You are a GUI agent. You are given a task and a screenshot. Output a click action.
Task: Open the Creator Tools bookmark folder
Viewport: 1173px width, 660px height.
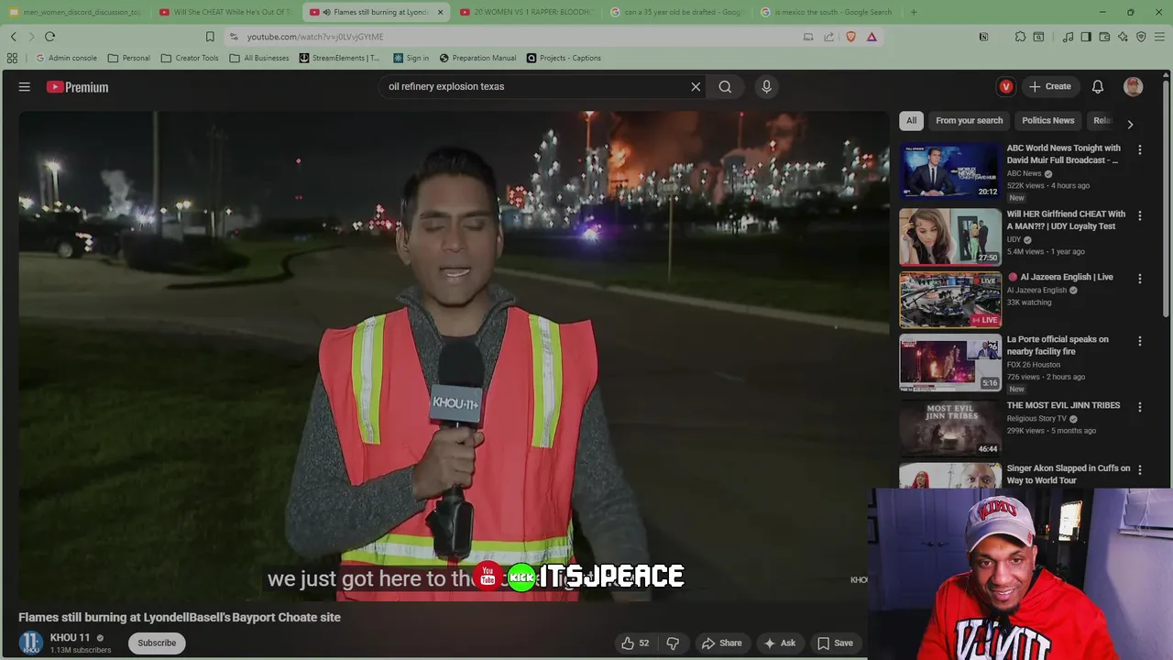pyautogui.click(x=190, y=58)
